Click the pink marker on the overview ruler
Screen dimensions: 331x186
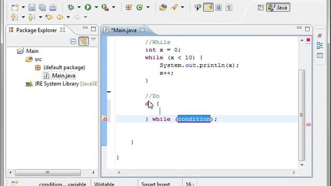(308, 125)
